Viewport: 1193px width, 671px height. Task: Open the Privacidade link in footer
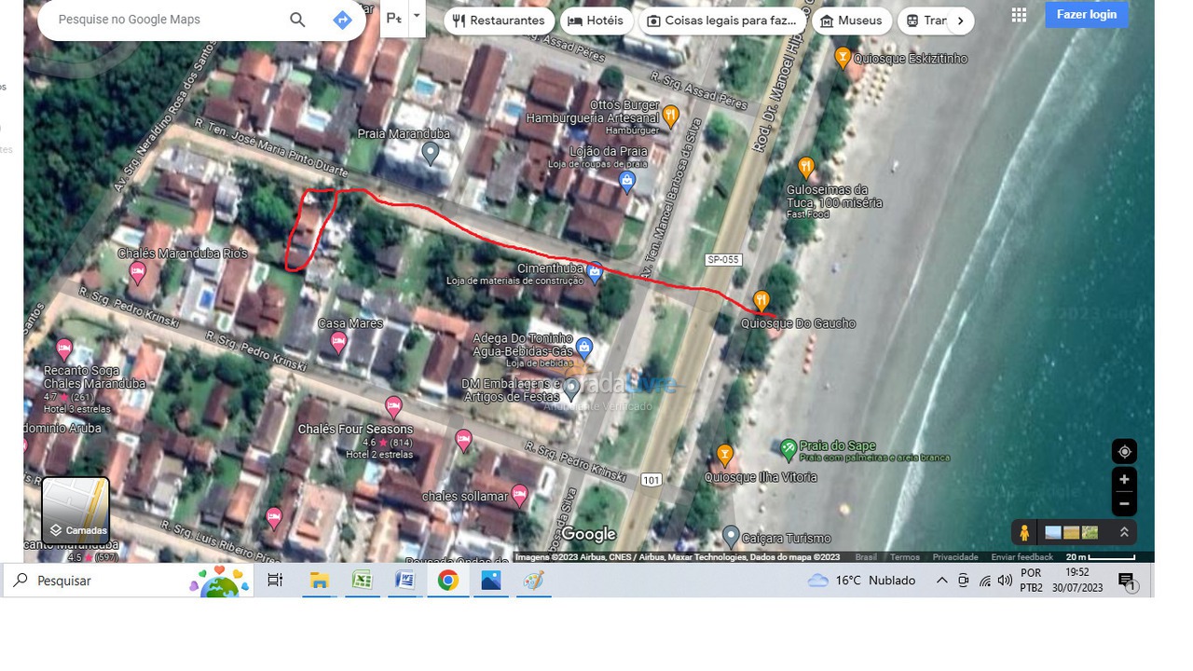pos(955,555)
